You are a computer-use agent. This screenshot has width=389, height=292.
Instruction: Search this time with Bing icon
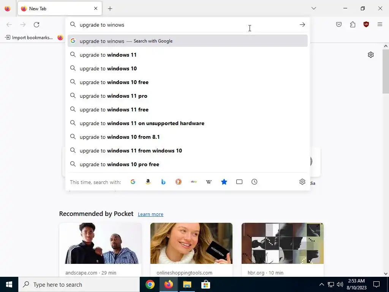tap(163, 182)
